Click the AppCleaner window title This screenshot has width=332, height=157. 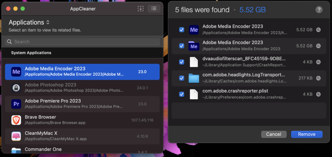[x=83, y=9]
